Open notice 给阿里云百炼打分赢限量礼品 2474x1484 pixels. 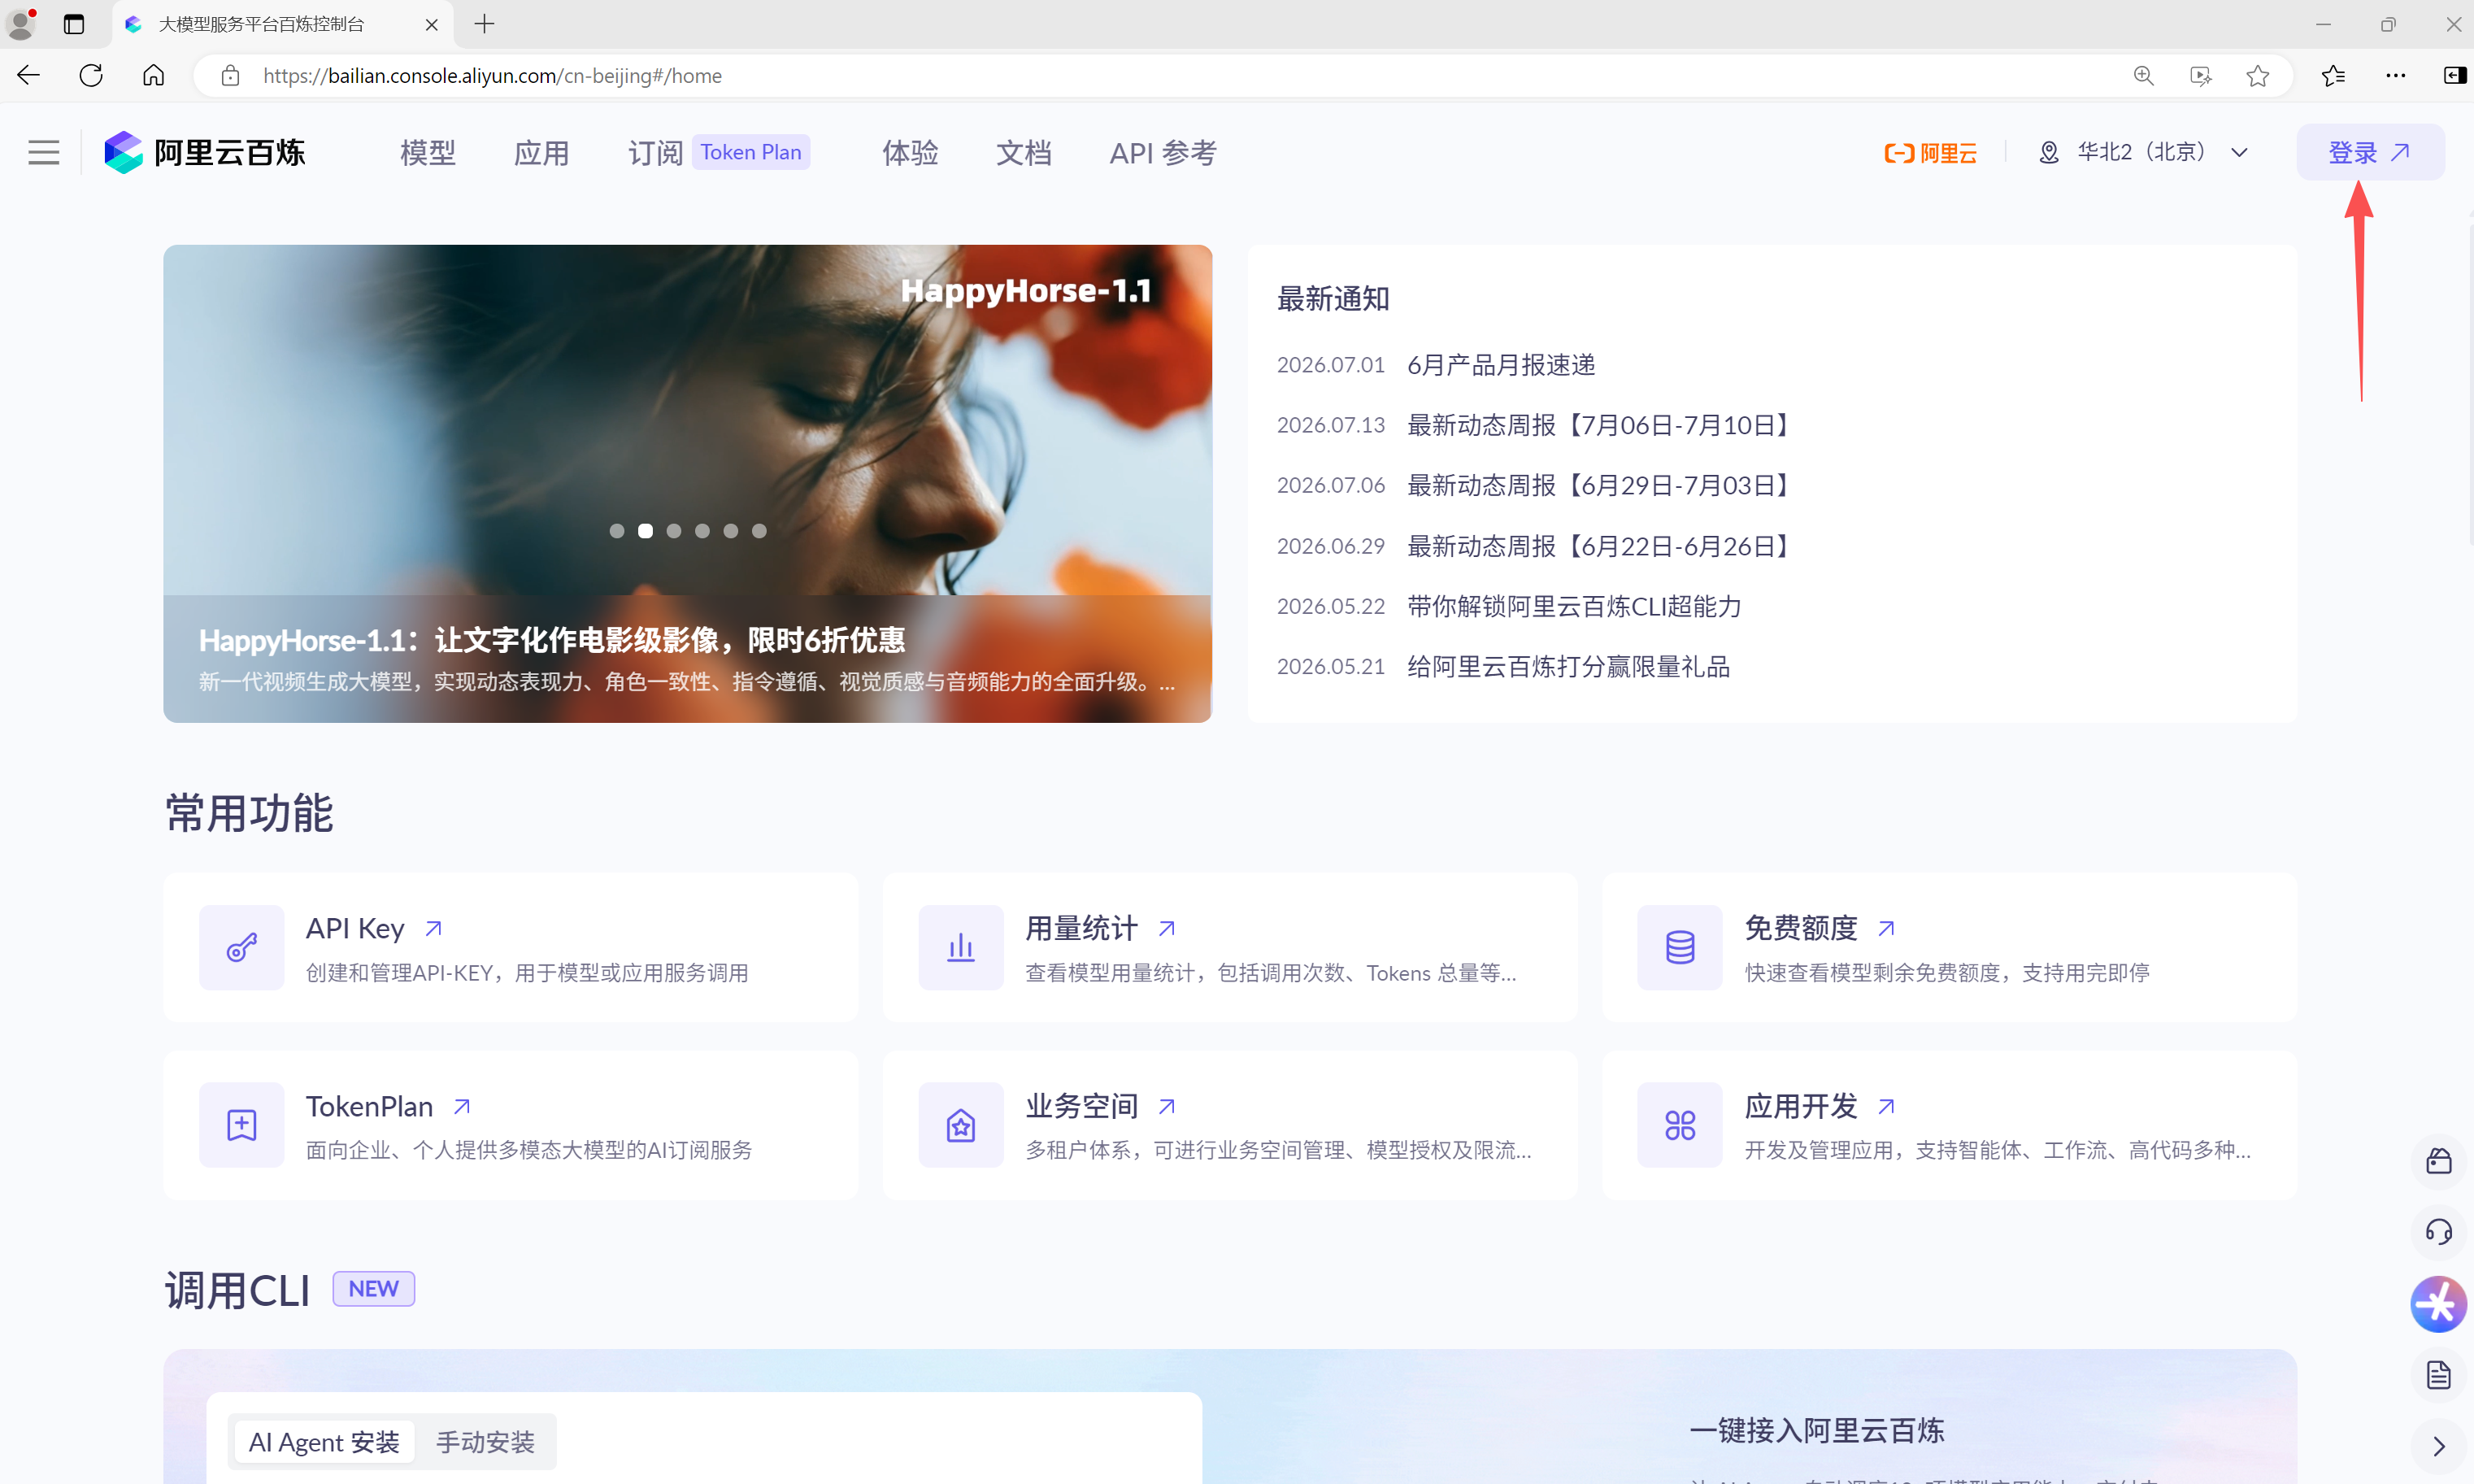click(1568, 666)
